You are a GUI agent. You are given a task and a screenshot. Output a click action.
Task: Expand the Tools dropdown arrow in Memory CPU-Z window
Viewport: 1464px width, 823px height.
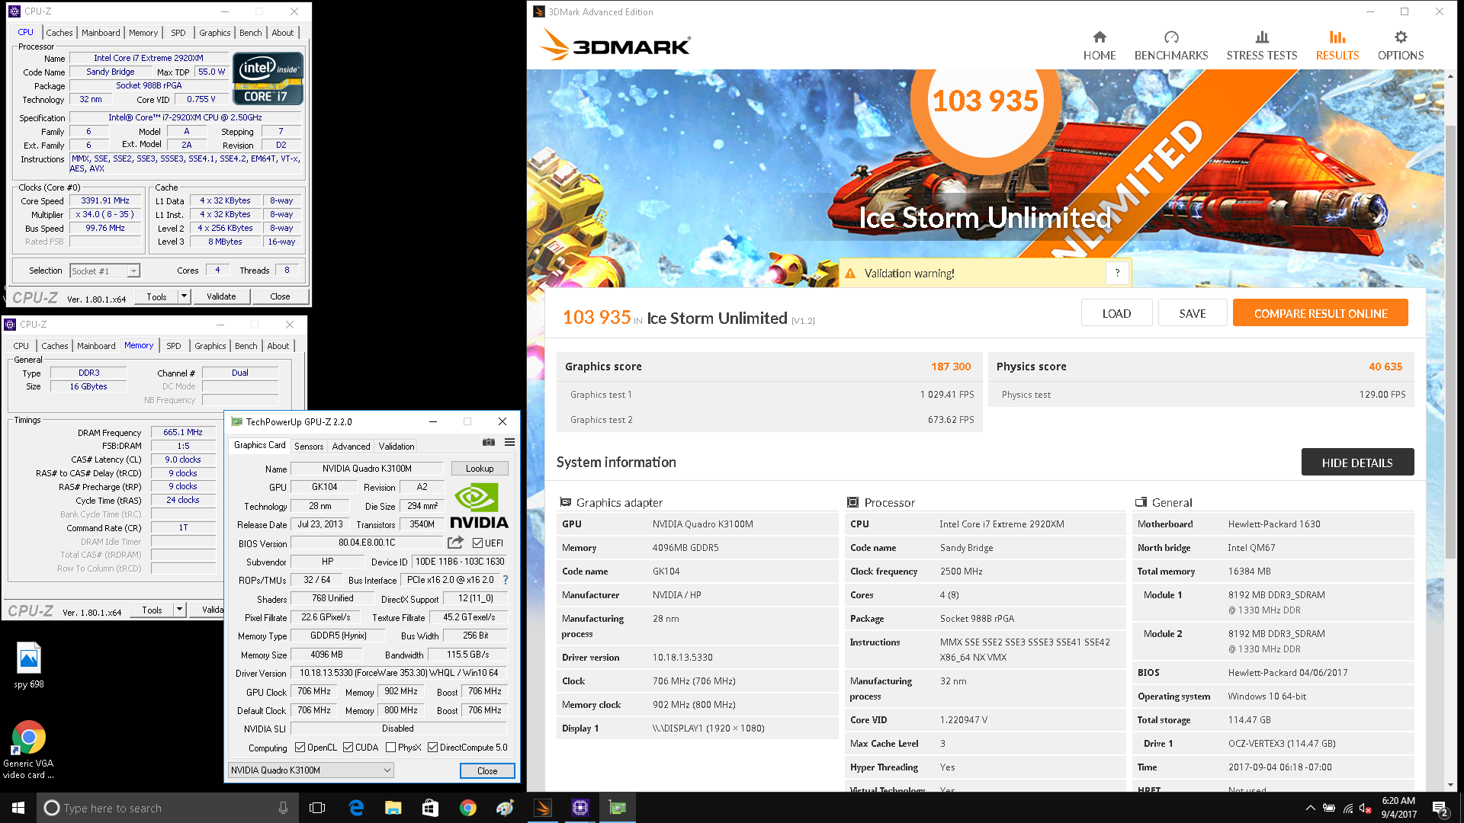179,610
